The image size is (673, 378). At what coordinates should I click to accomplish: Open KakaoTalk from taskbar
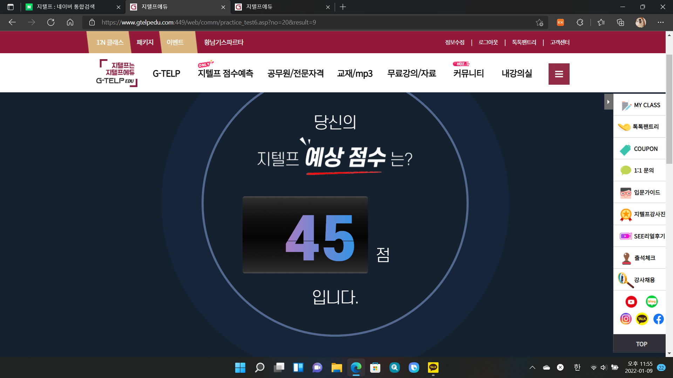[x=433, y=367]
